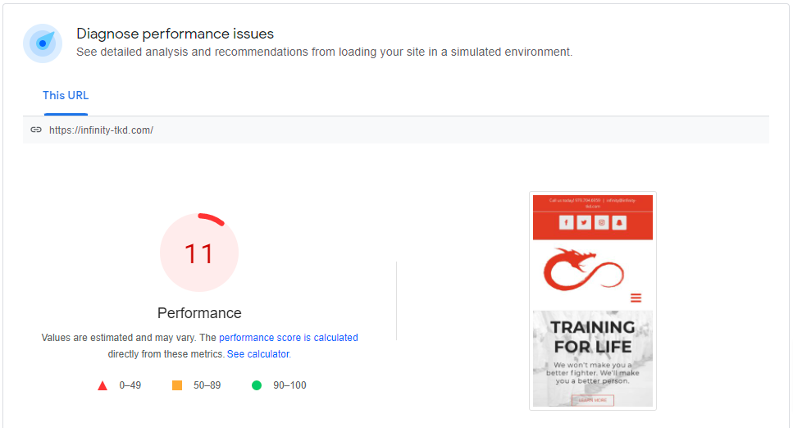The height and width of the screenshot is (428, 793).
Task: Click the Learn More button in the preview
Action: [593, 400]
